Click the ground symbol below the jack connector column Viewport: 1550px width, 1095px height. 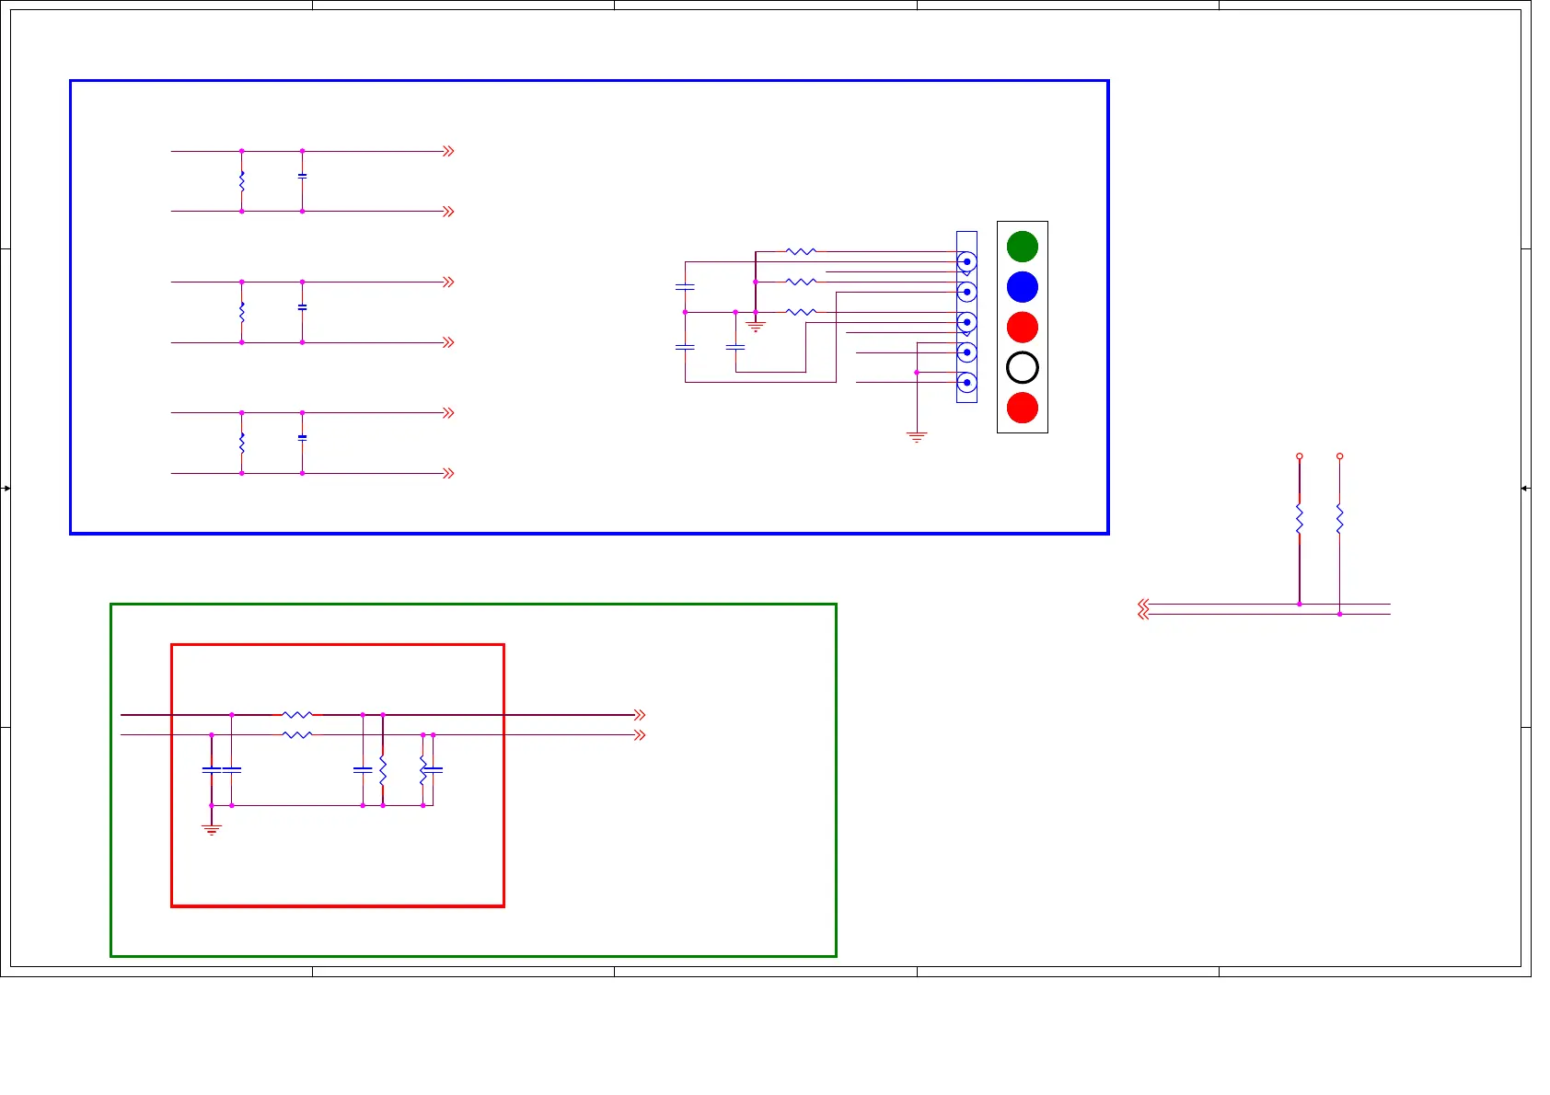tap(917, 438)
